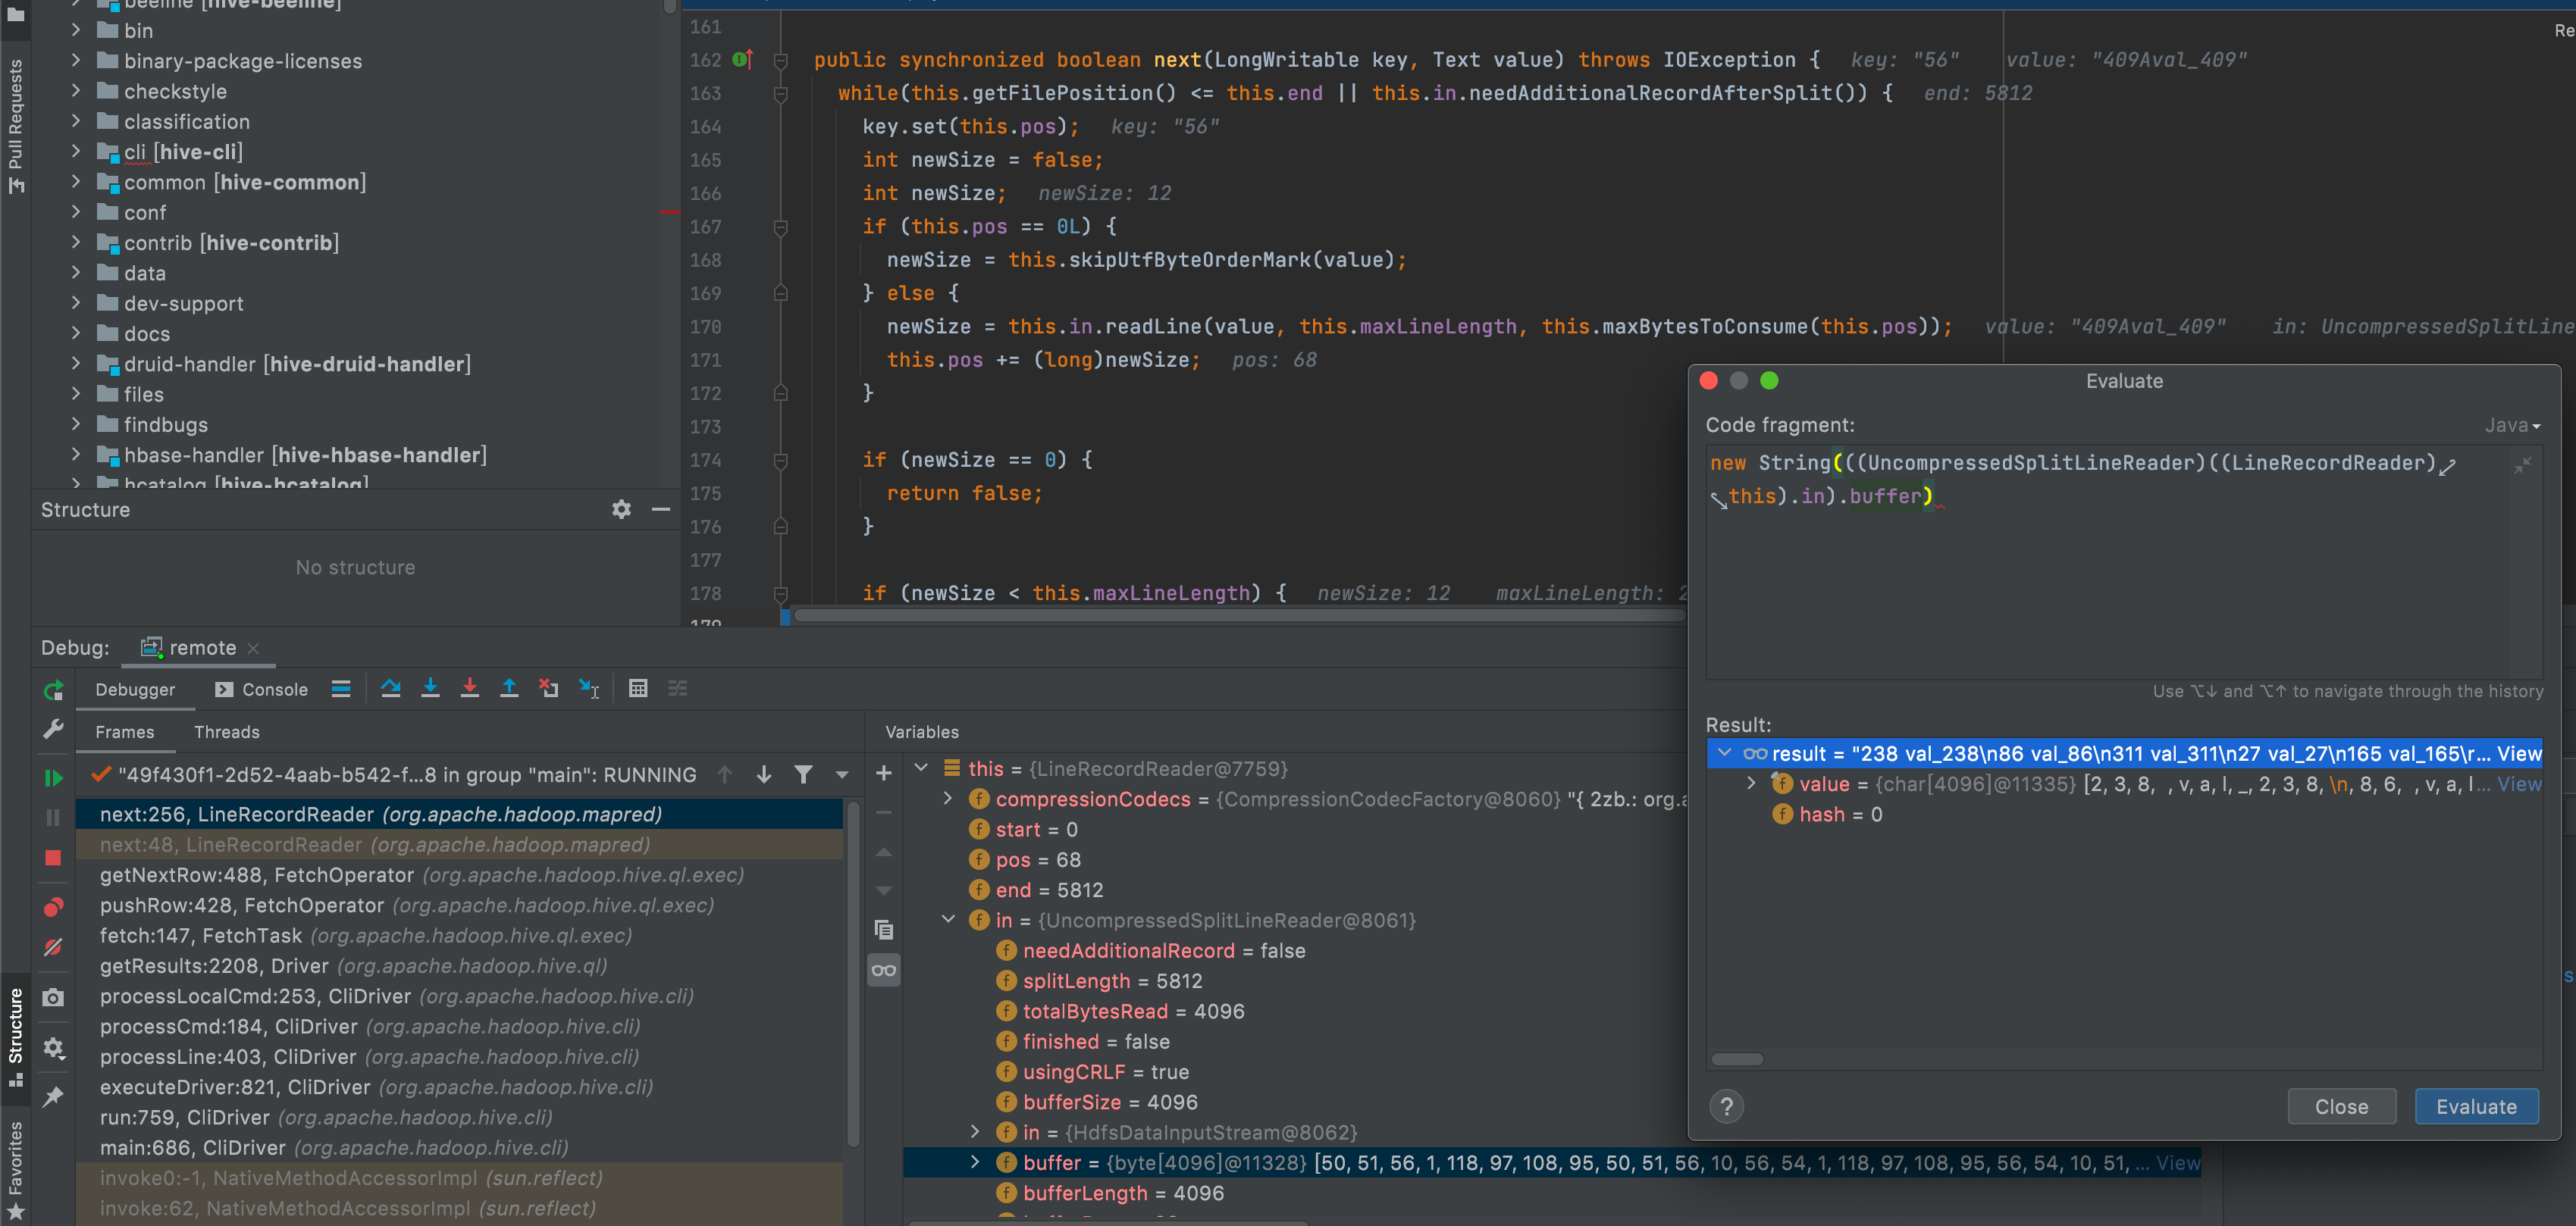
Task: Click View link on buffer variable
Action: tap(2178, 1163)
